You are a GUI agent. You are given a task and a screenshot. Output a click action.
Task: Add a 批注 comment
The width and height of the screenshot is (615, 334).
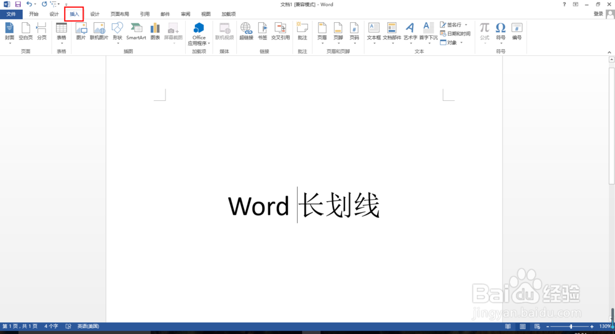[302, 31]
